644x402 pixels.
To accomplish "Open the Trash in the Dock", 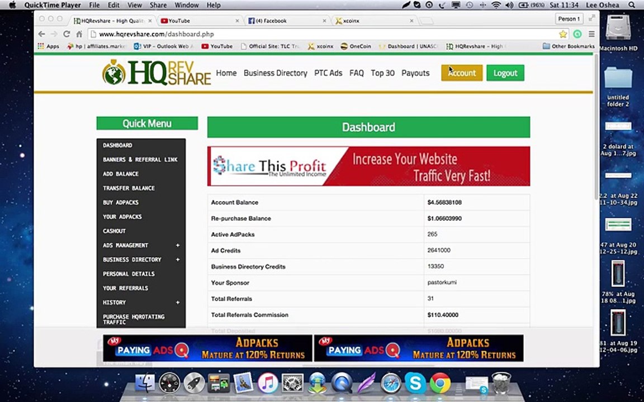I will coord(501,383).
